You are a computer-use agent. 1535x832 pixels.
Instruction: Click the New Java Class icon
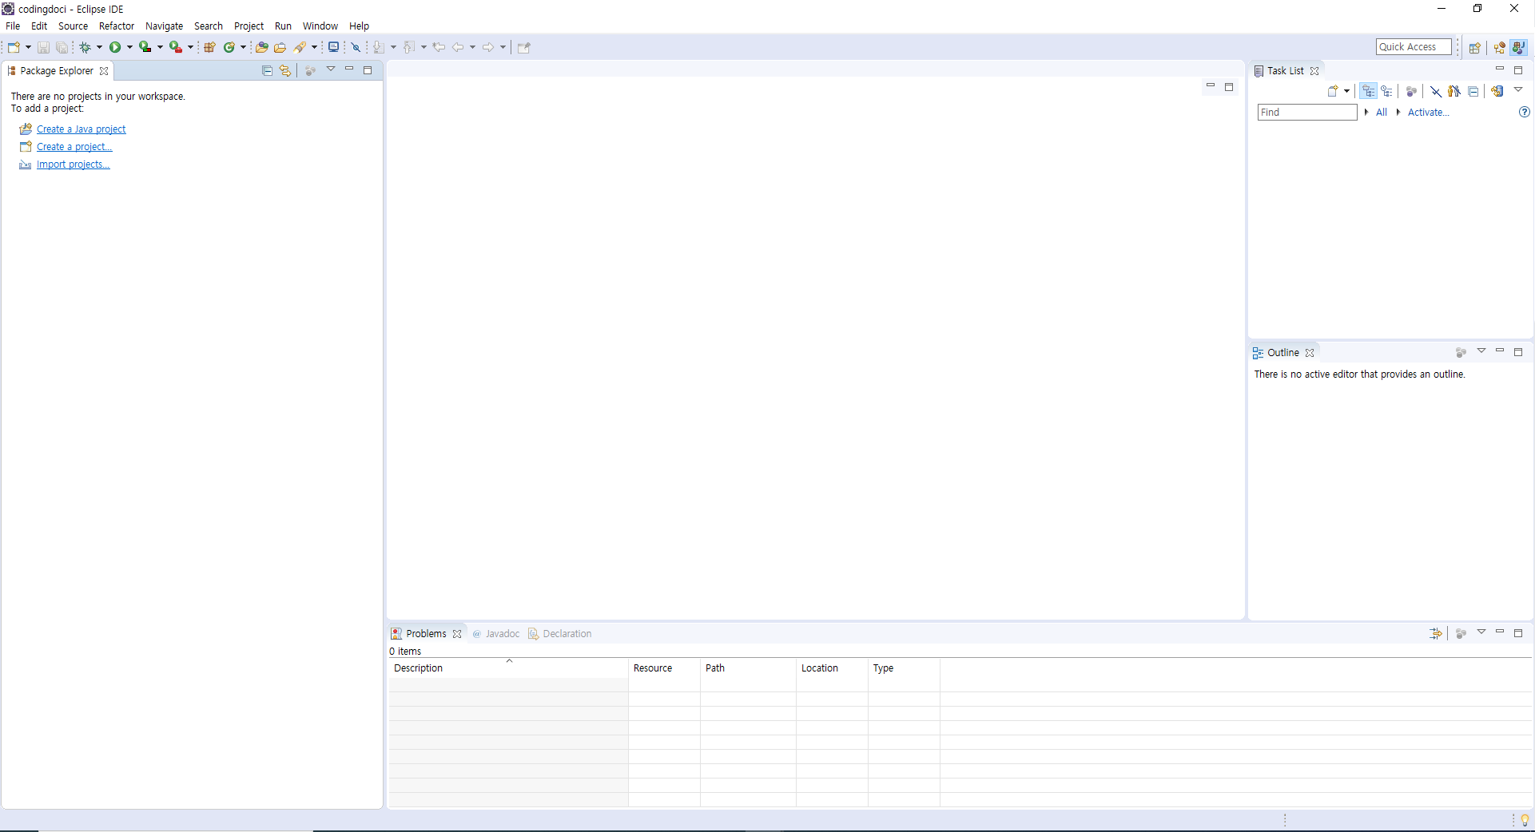(229, 47)
